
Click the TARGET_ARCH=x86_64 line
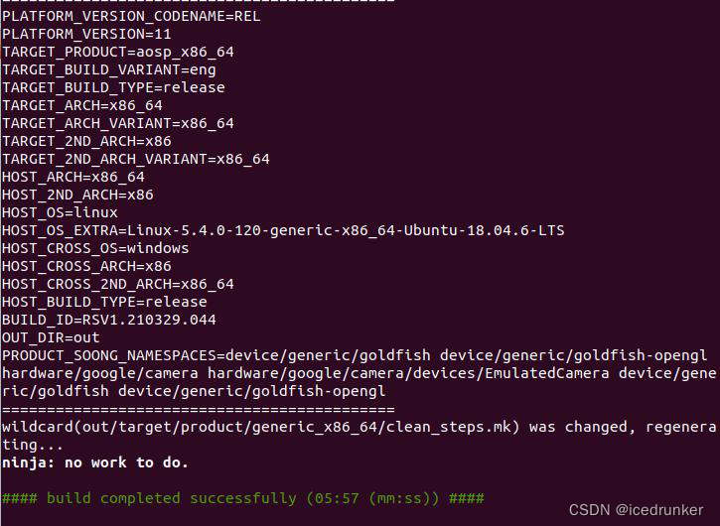tap(82, 105)
